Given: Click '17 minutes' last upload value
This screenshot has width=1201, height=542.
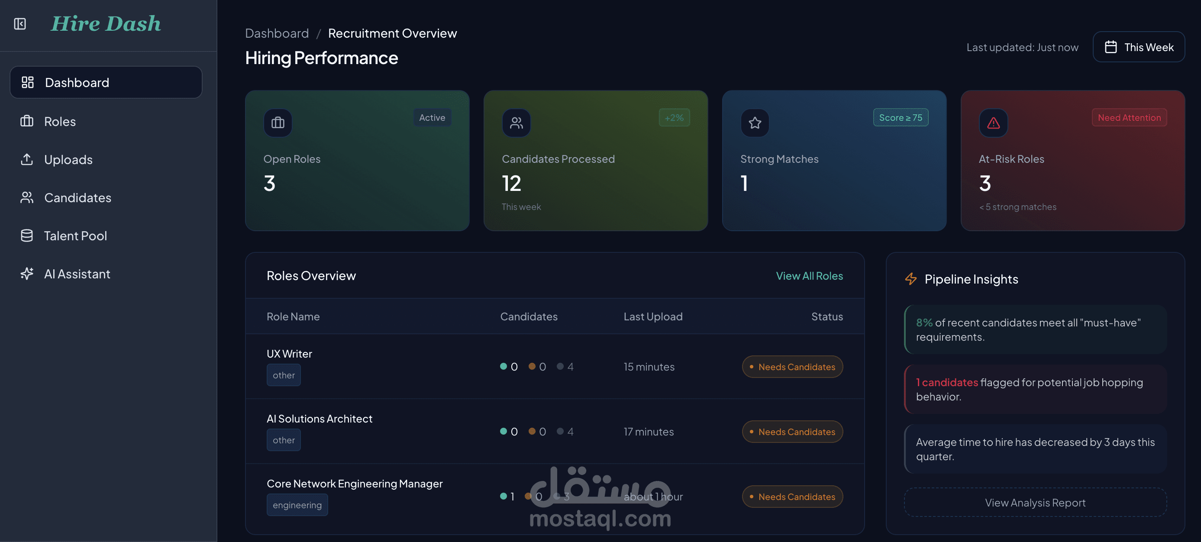Looking at the screenshot, I should click(x=649, y=431).
